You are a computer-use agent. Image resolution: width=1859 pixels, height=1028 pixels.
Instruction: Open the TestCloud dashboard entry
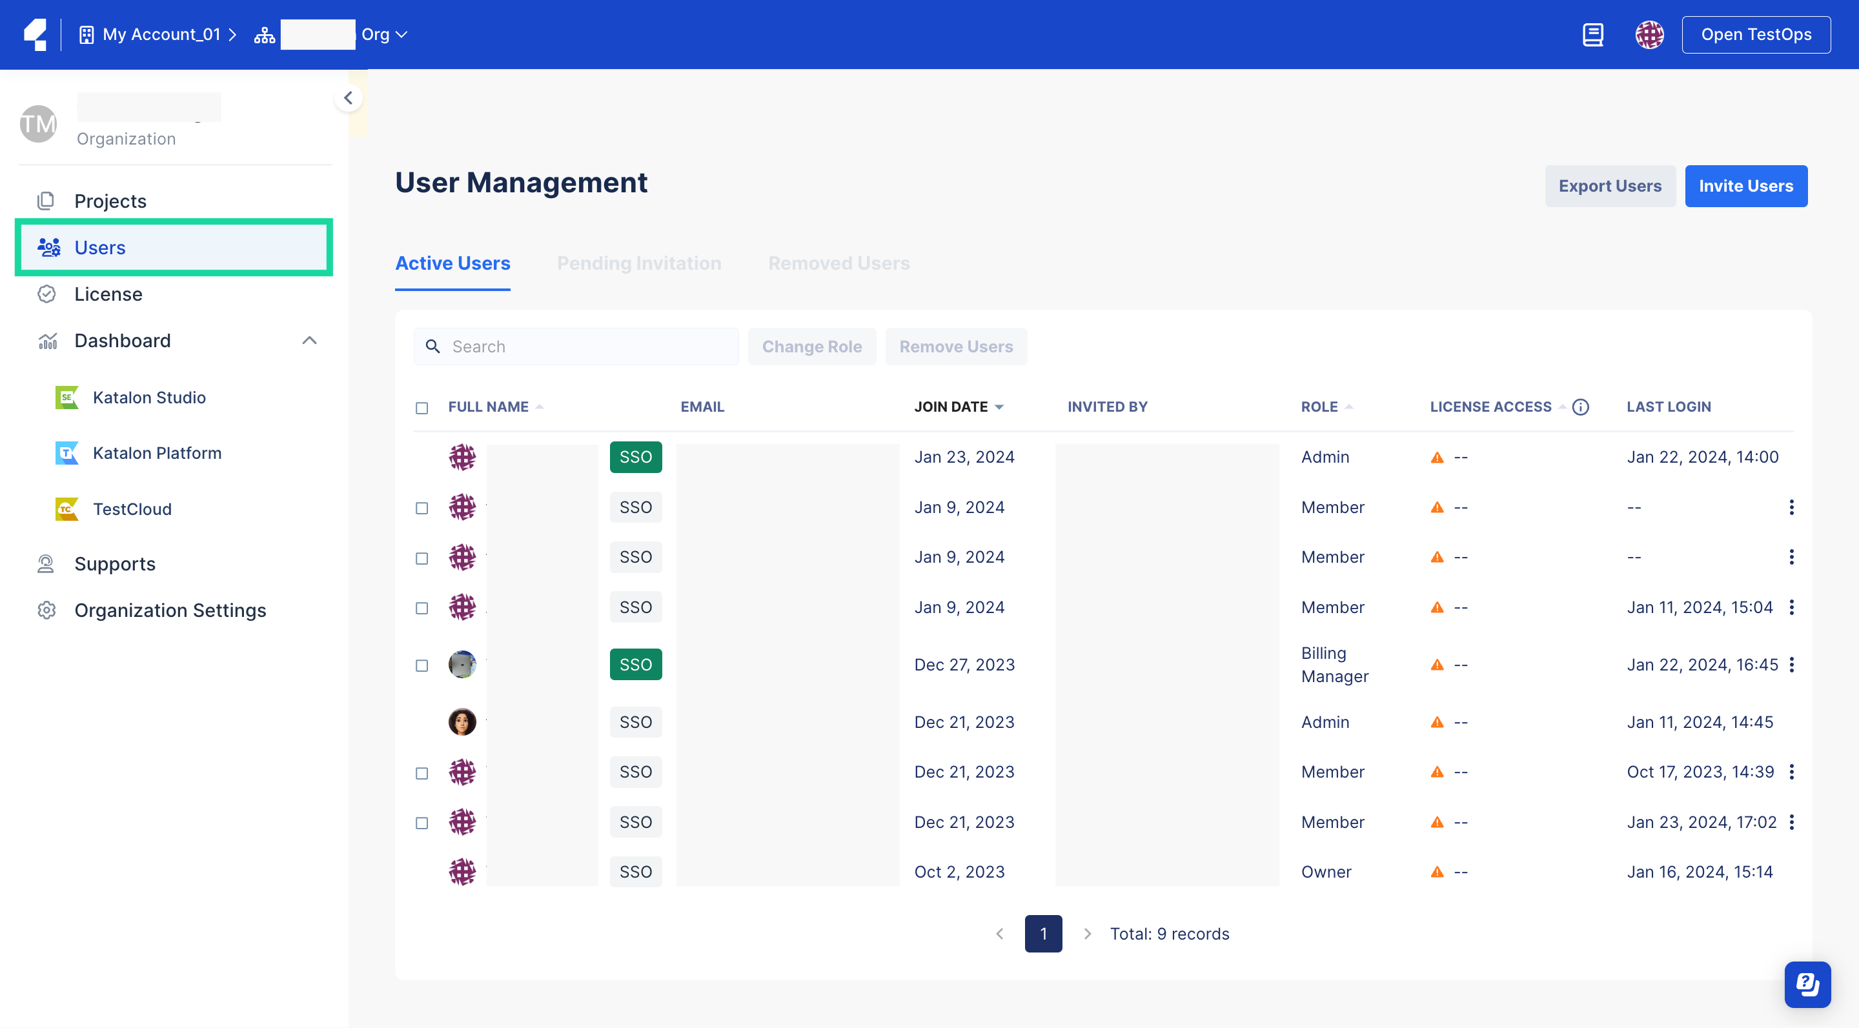(x=132, y=509)
